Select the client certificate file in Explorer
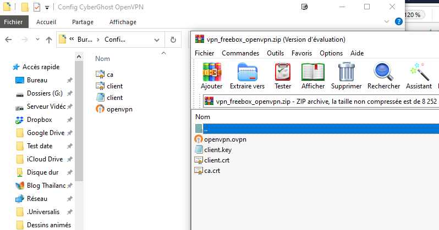The image size is (439, 230). click(x=109, y=86)
